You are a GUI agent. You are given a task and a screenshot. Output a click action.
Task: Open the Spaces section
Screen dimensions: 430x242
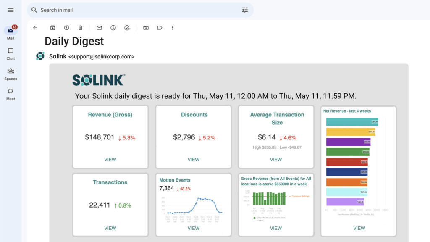(x=10, y=74)
